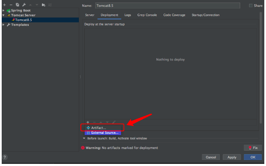Click the down arrow under deploy list
The height and width of the screenshot is (166, 266).
[x=107, y=122]
